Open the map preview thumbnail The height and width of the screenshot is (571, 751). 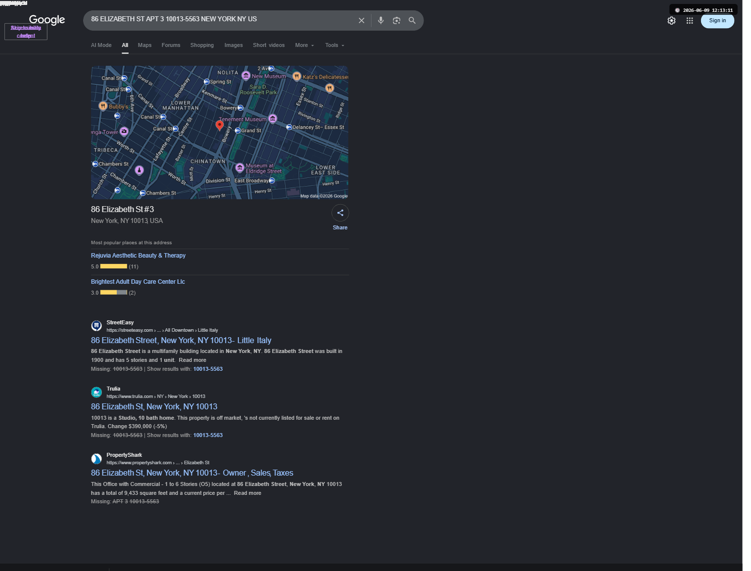tap(220, 132)
